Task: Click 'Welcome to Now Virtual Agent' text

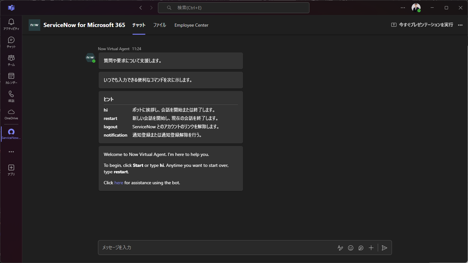Action: [156, 154]
